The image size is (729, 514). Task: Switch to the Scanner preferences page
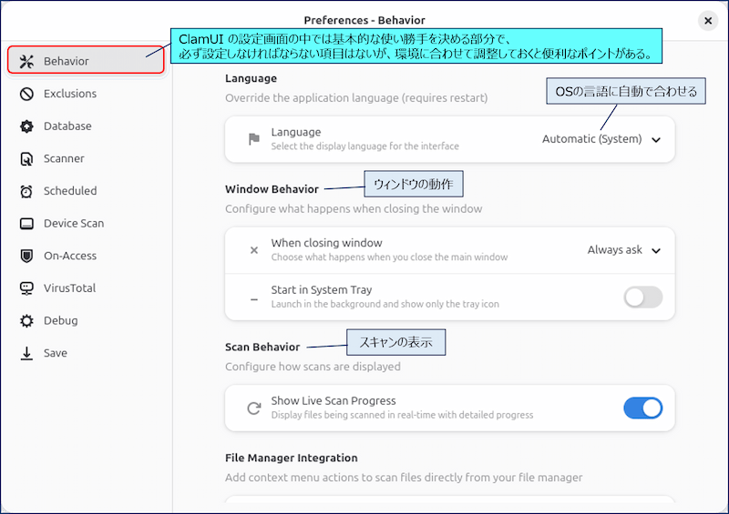pyautogui.click(x=86, y=159)
